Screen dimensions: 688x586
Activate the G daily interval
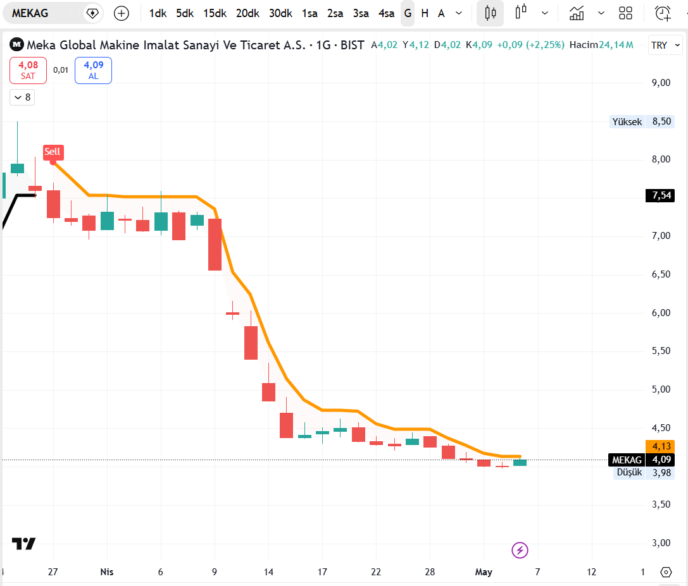pos(408,13)
